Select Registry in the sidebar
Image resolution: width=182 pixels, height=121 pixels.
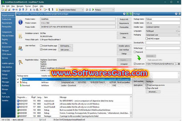(x=5, y=39)
